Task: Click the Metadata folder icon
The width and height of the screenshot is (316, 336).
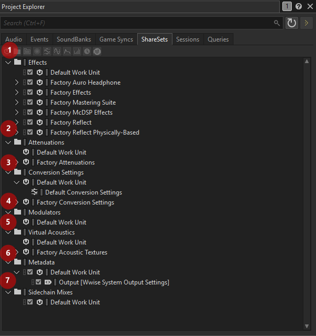Action: [x=17, y=262]
